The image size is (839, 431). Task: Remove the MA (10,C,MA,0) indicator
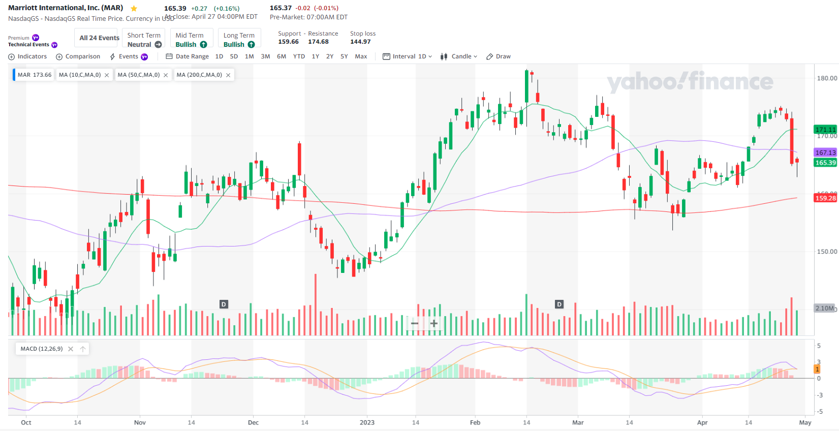pos(107,75)
